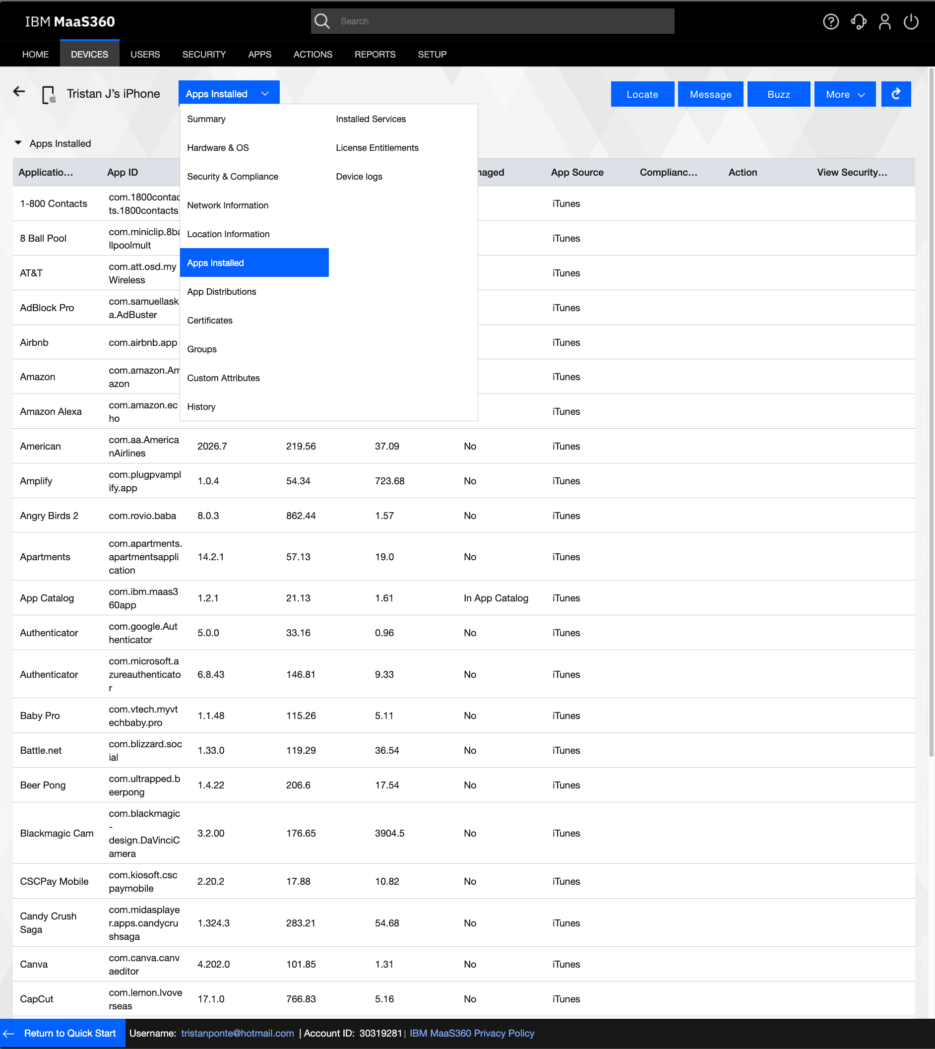Select Security & Compliance menu item
This screenshot has width=935, height=1049.
(x=254, y=176)
